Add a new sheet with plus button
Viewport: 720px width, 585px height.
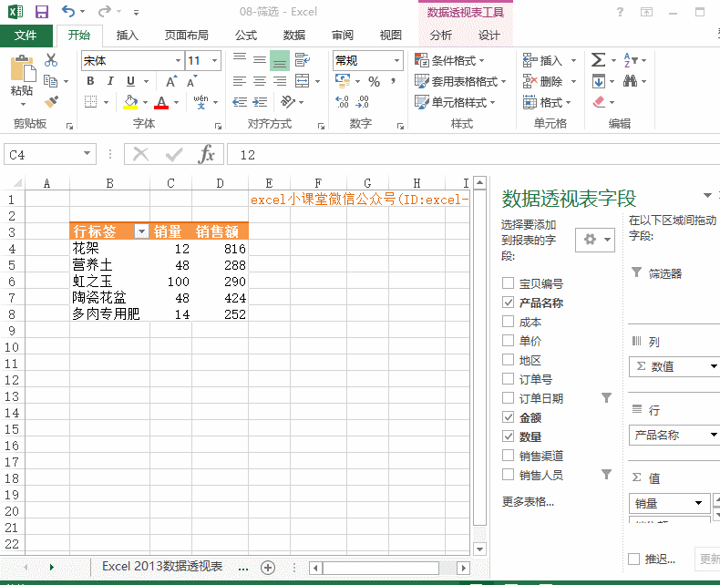(268, 568)
